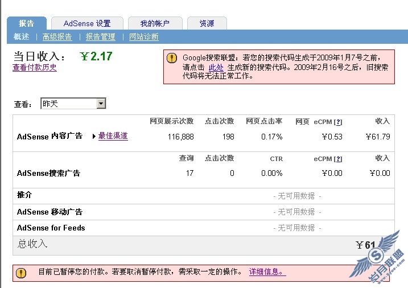The image size is (408, 288).
Task: Expand the arrow beside 最佳渠道
Action: point(94,136)
